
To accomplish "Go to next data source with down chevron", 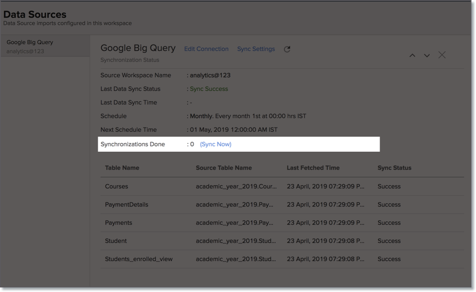I will click(427, 55).
